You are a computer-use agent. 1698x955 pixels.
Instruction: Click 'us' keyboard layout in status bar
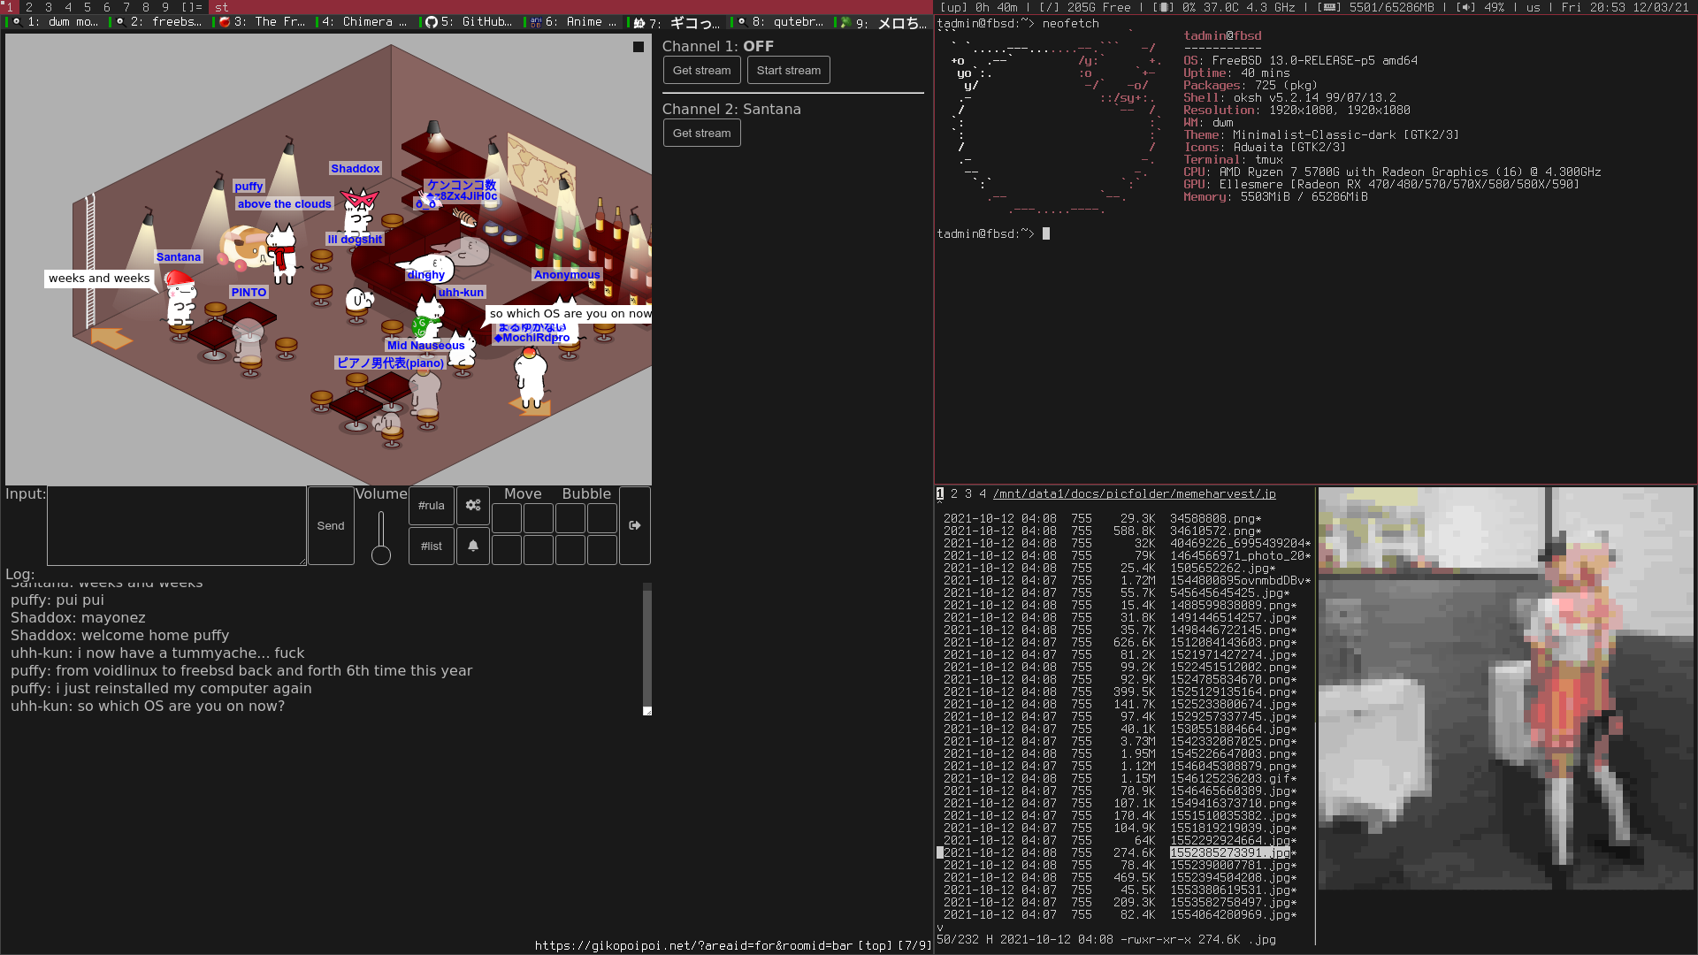[x=1533, y=7]
